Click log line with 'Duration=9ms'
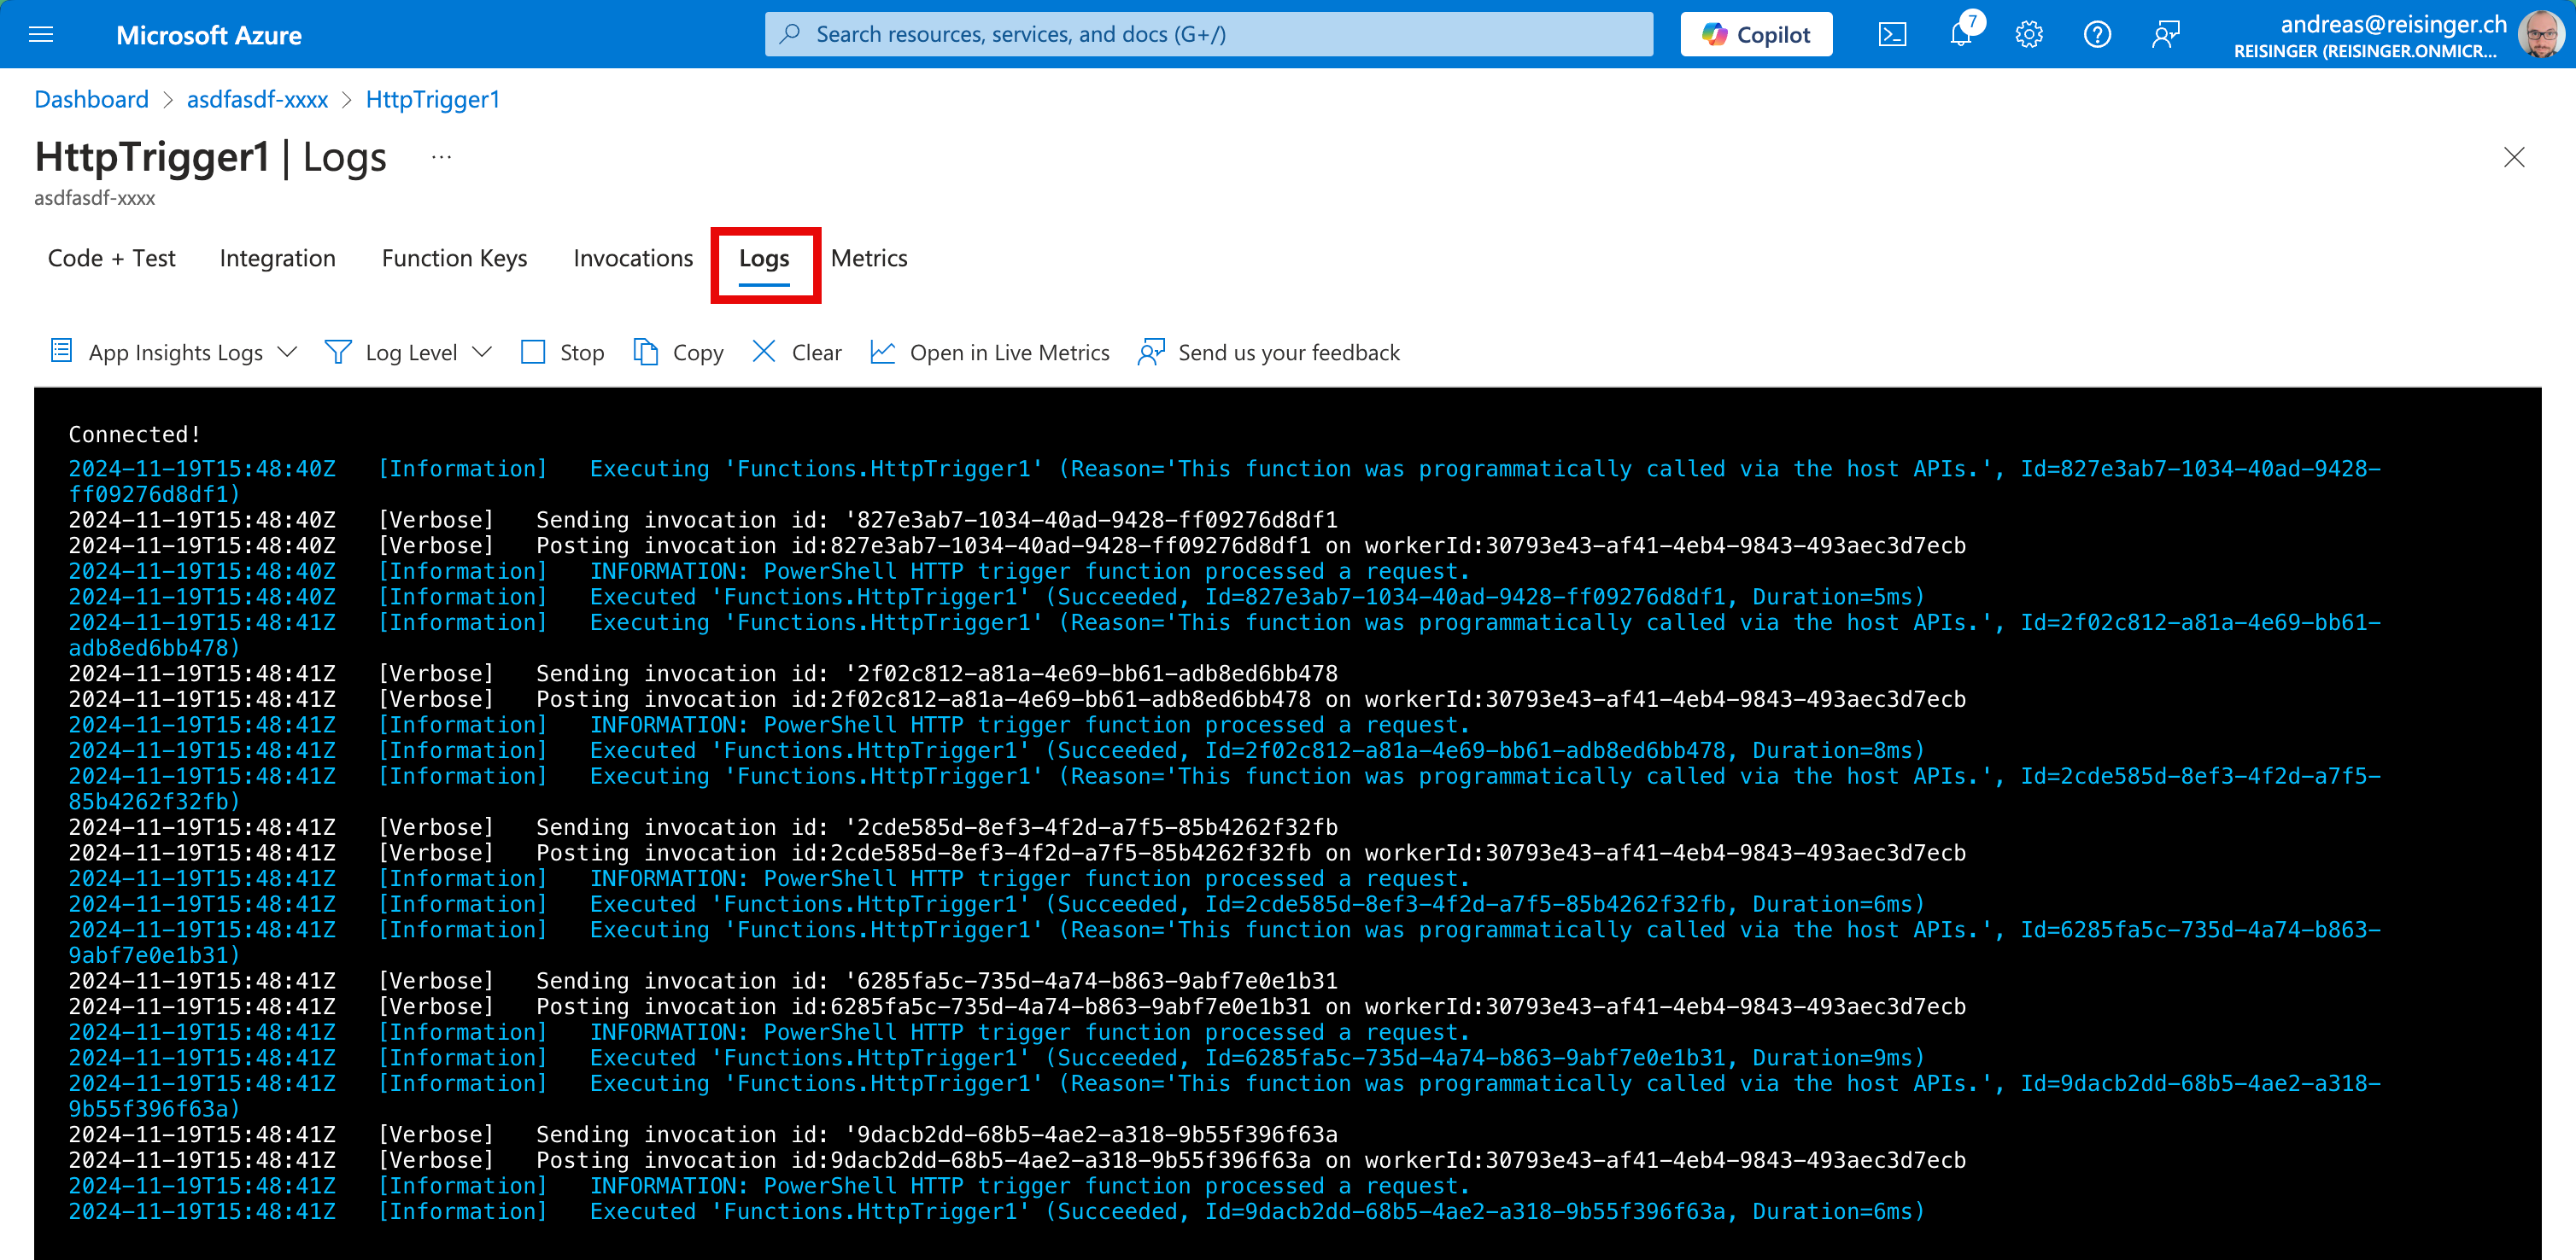The image size is (2576, 1260). pyautogui.click(x=996, y=1059)
